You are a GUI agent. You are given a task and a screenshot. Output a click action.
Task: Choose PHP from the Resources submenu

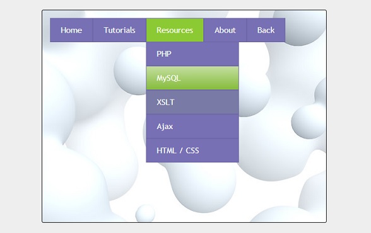pos(192,54)
